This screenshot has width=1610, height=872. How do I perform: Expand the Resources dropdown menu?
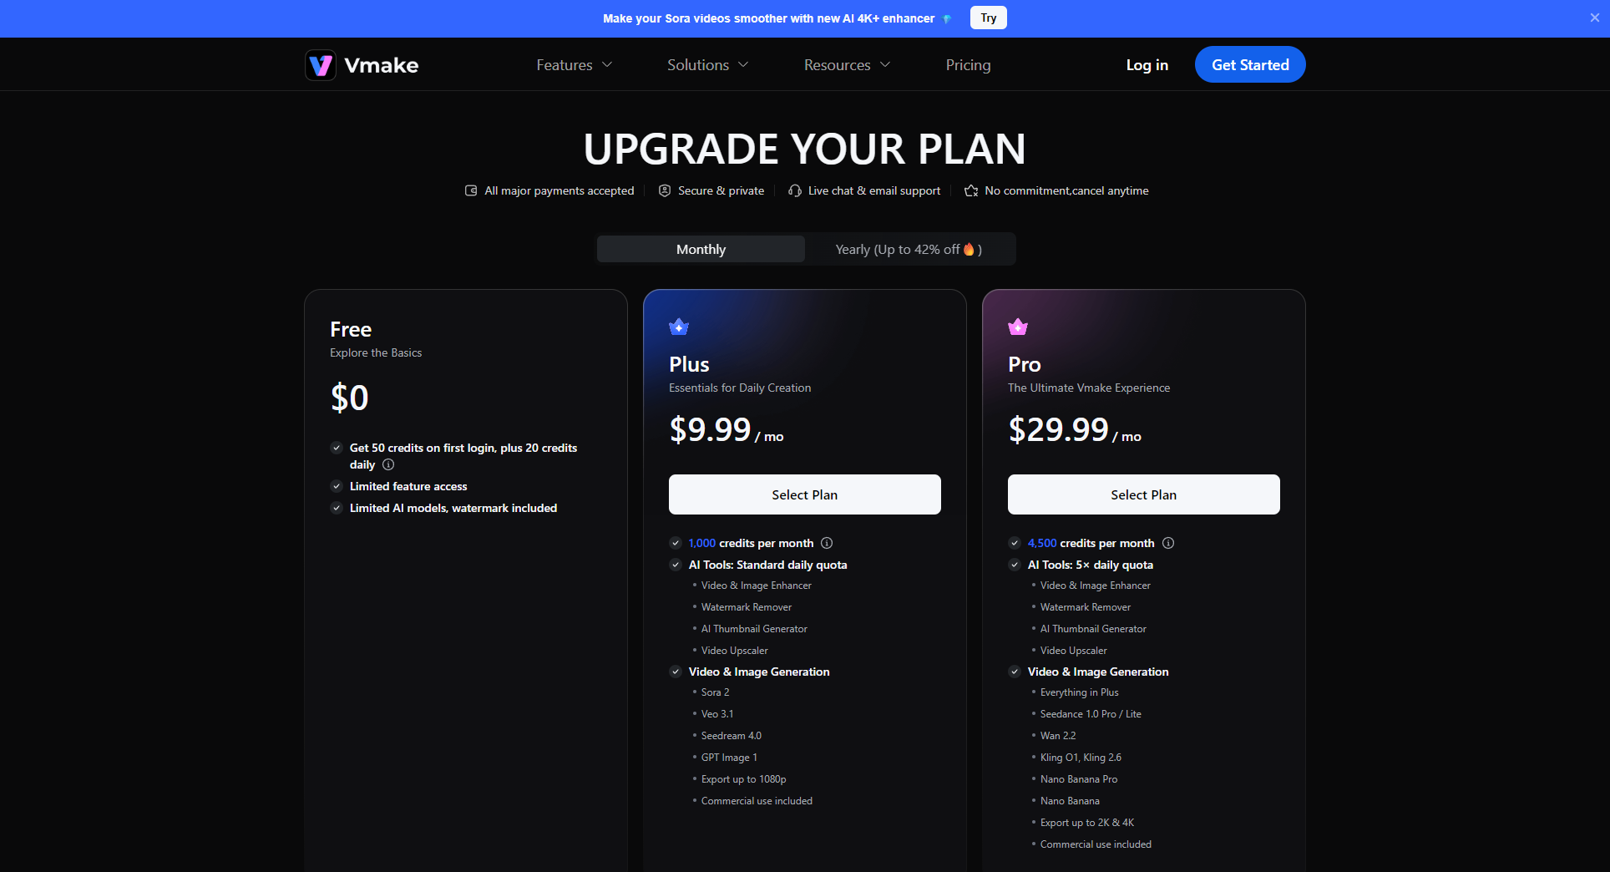tap(847, 65)
